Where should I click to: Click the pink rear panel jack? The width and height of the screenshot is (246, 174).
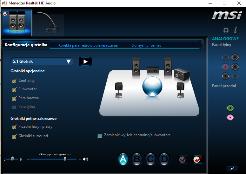coord(225,67)
